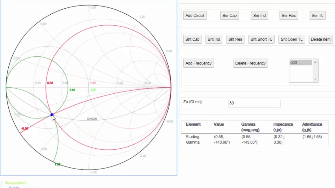The width and height of the screenshot is (335, 188).
Task: Add a shunt open stub Sht Open TL
Action: click(292, 39)
